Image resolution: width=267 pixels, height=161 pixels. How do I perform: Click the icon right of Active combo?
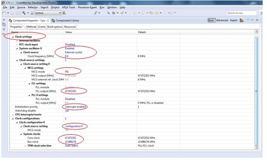pos(64,13)
